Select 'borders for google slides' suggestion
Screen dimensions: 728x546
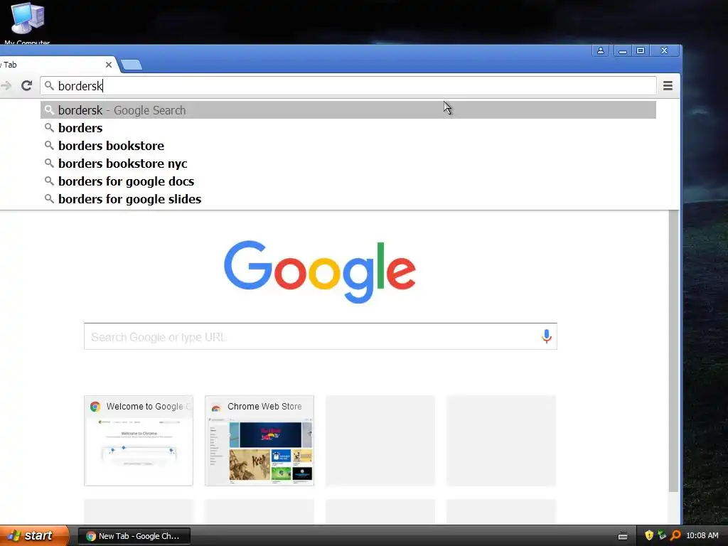tap(348, 199)
